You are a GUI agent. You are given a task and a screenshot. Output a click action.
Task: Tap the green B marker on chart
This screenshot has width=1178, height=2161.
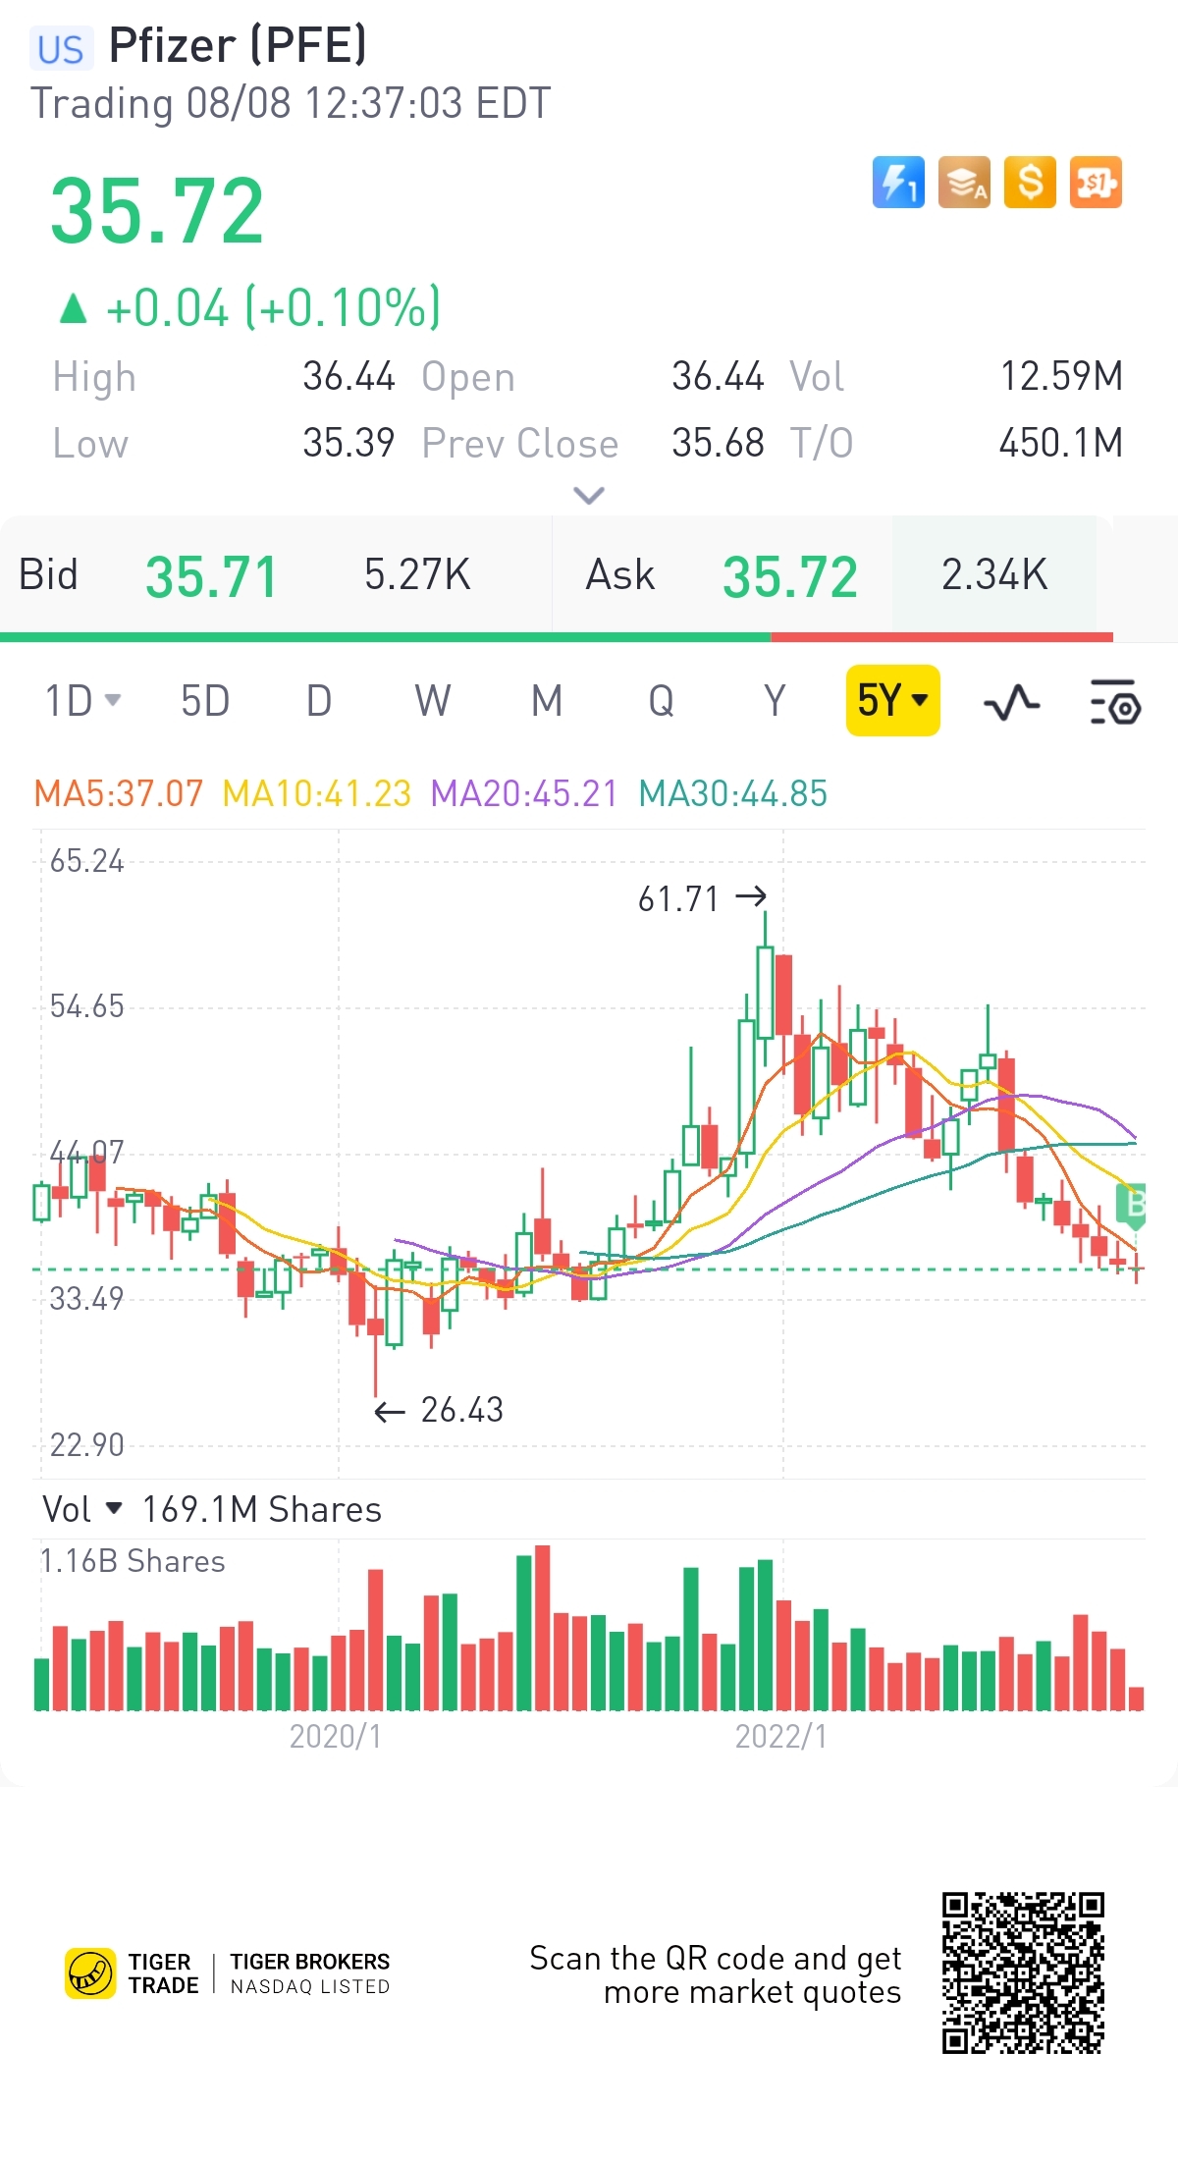[1132, 1206]
